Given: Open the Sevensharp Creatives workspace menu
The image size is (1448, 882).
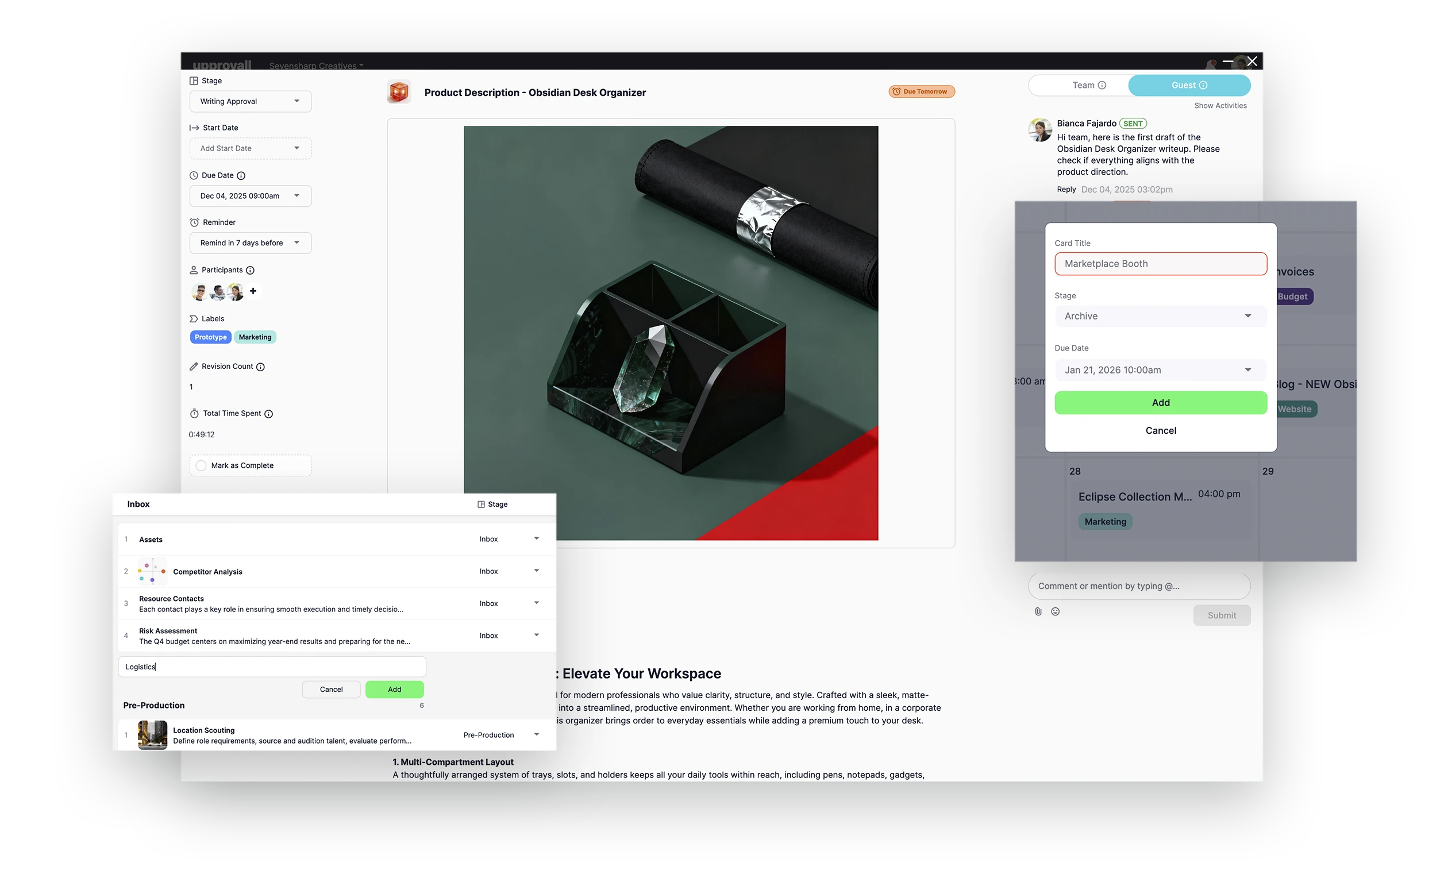Looking at the screenshot, I should [315, 66].
